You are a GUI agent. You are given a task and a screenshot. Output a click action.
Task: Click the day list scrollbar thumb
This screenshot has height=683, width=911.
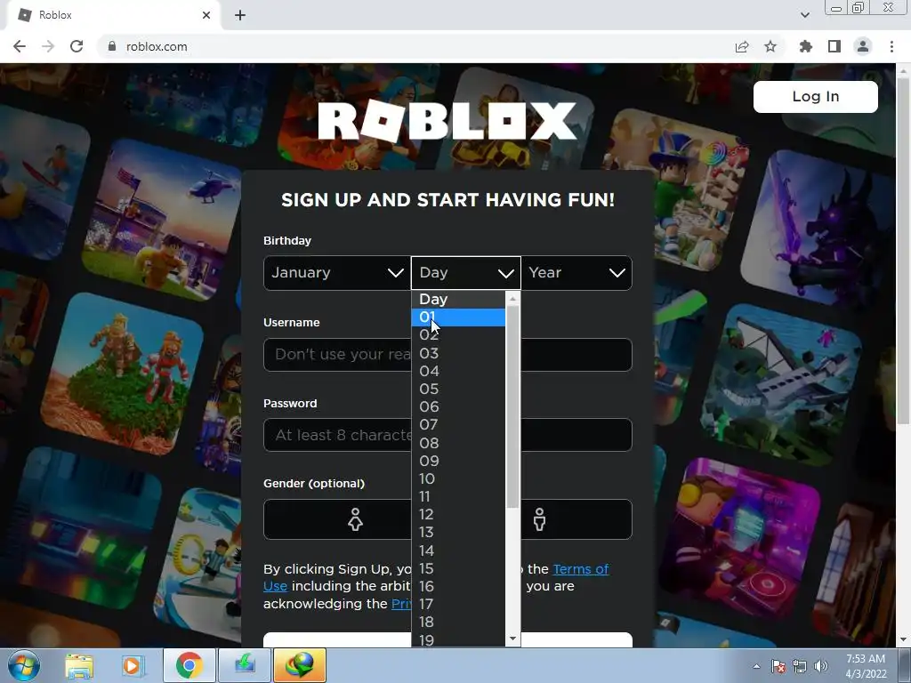512,406
